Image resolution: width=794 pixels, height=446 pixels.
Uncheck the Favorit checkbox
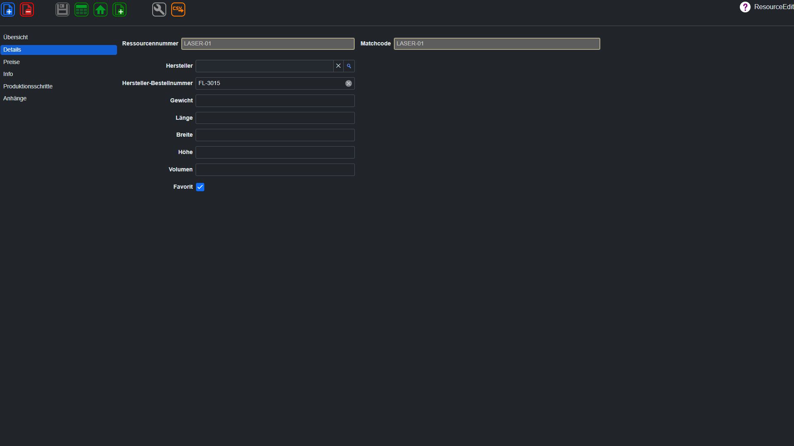200,187
